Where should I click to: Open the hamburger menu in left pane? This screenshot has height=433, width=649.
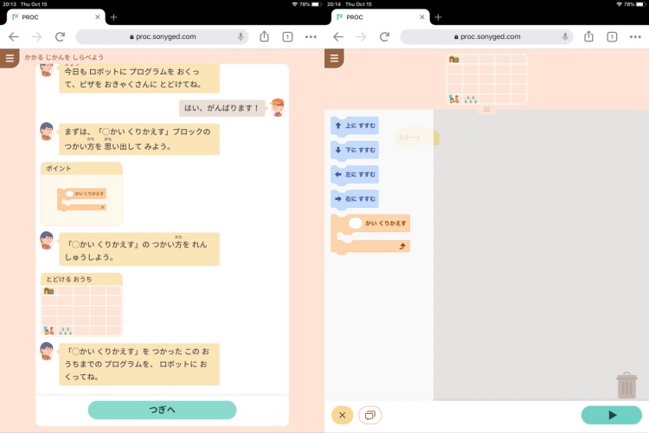click(10, 58)
